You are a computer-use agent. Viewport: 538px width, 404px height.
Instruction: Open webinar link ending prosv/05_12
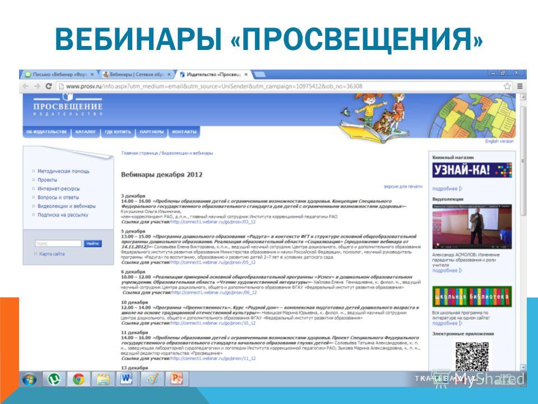click(x=213, y=263)
